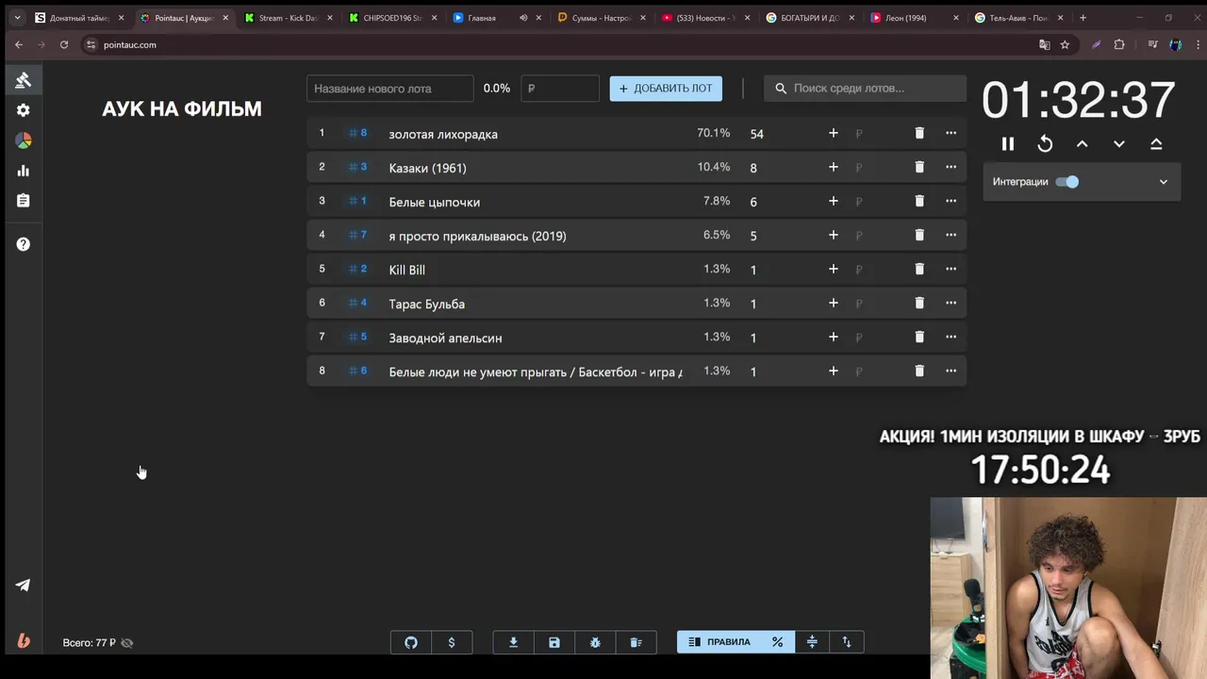Viewport: 1207px width, 679px height.
Task: Bookmark this page with star icon
Action: [x=1065, y=44]
